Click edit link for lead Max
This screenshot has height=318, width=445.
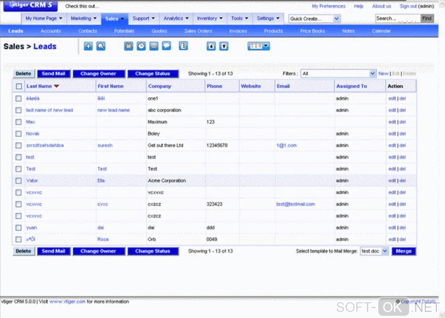coord(392,122)
